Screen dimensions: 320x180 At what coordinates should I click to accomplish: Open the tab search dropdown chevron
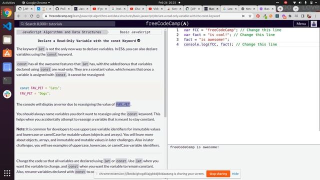coord(295,9)
